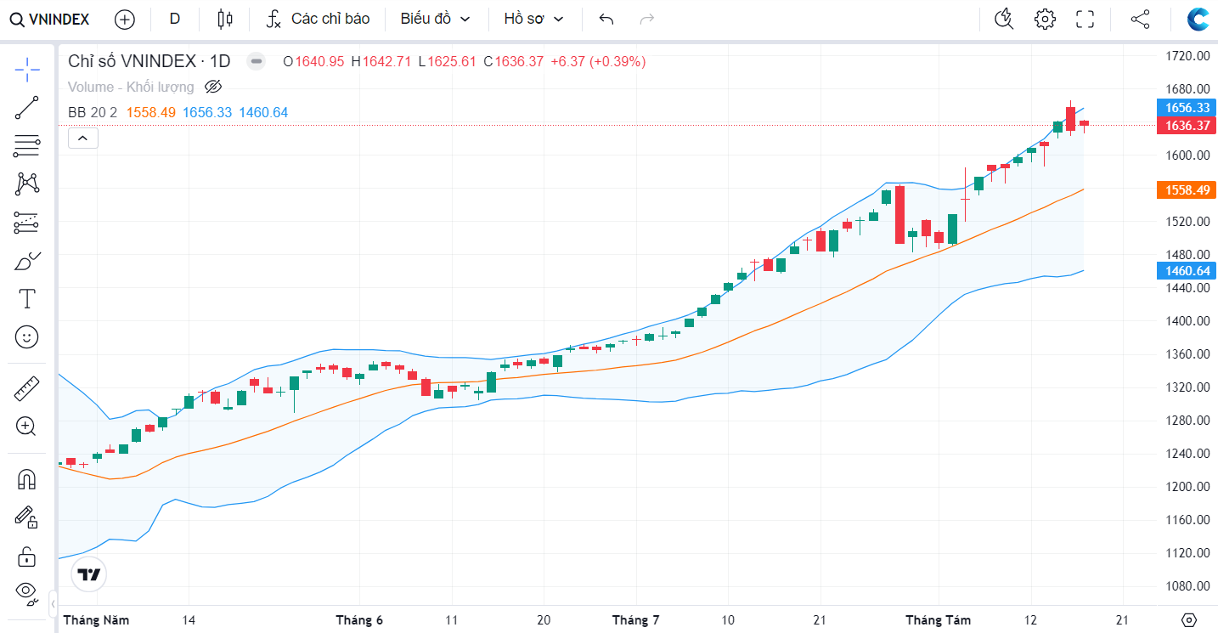Viewport: 1218px width, 633px height.
Task: Click the close value C1636.37
Action: click(x=513, y=61)
